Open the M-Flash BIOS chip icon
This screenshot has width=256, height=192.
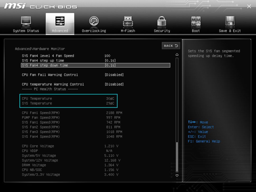[x=128, y=21]
